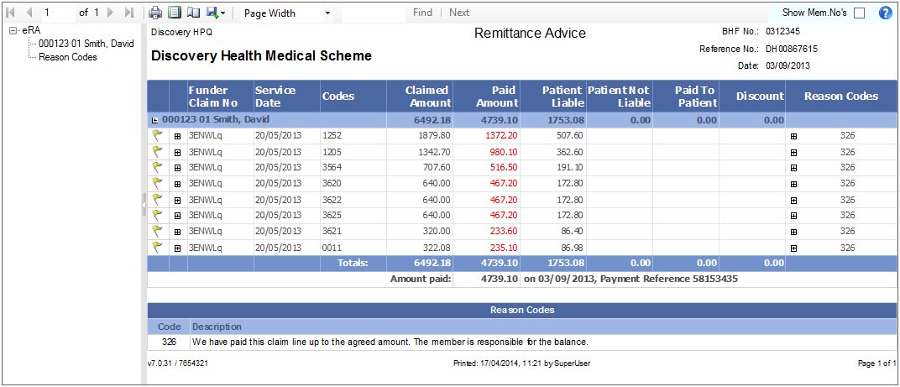The image size is (900, 387).
Task: Collapse the 000123 01 Smith, David group
Action: (x=154, y=120)
